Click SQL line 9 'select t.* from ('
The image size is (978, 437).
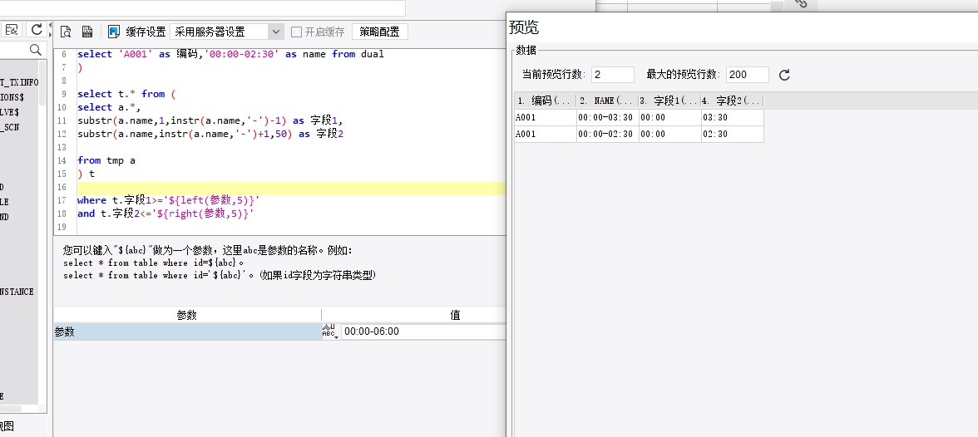click(127, 94)
